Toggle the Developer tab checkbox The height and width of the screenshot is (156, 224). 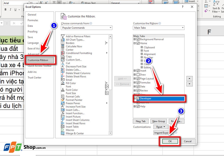pos(138,98)
